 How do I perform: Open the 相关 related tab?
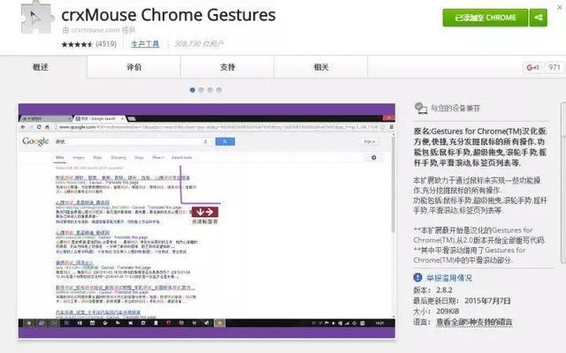tap(320, 67)
